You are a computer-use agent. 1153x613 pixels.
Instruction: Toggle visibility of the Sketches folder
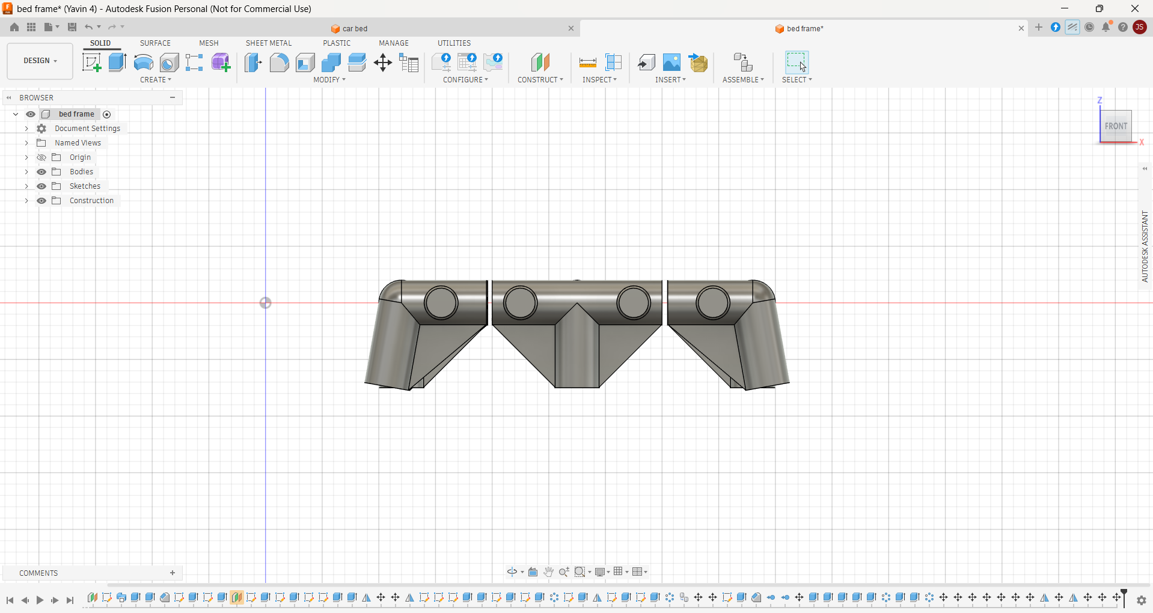(x=41, y=186)
